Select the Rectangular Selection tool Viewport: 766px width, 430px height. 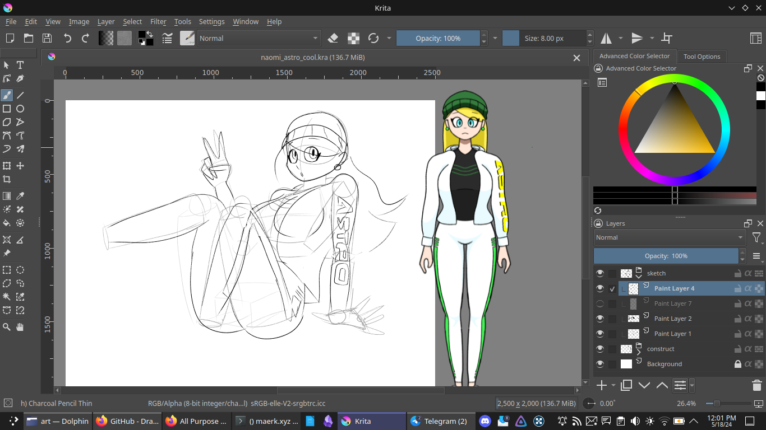pos(7,270)
